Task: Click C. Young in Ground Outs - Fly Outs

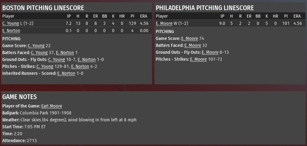Action: coord(56,60)
